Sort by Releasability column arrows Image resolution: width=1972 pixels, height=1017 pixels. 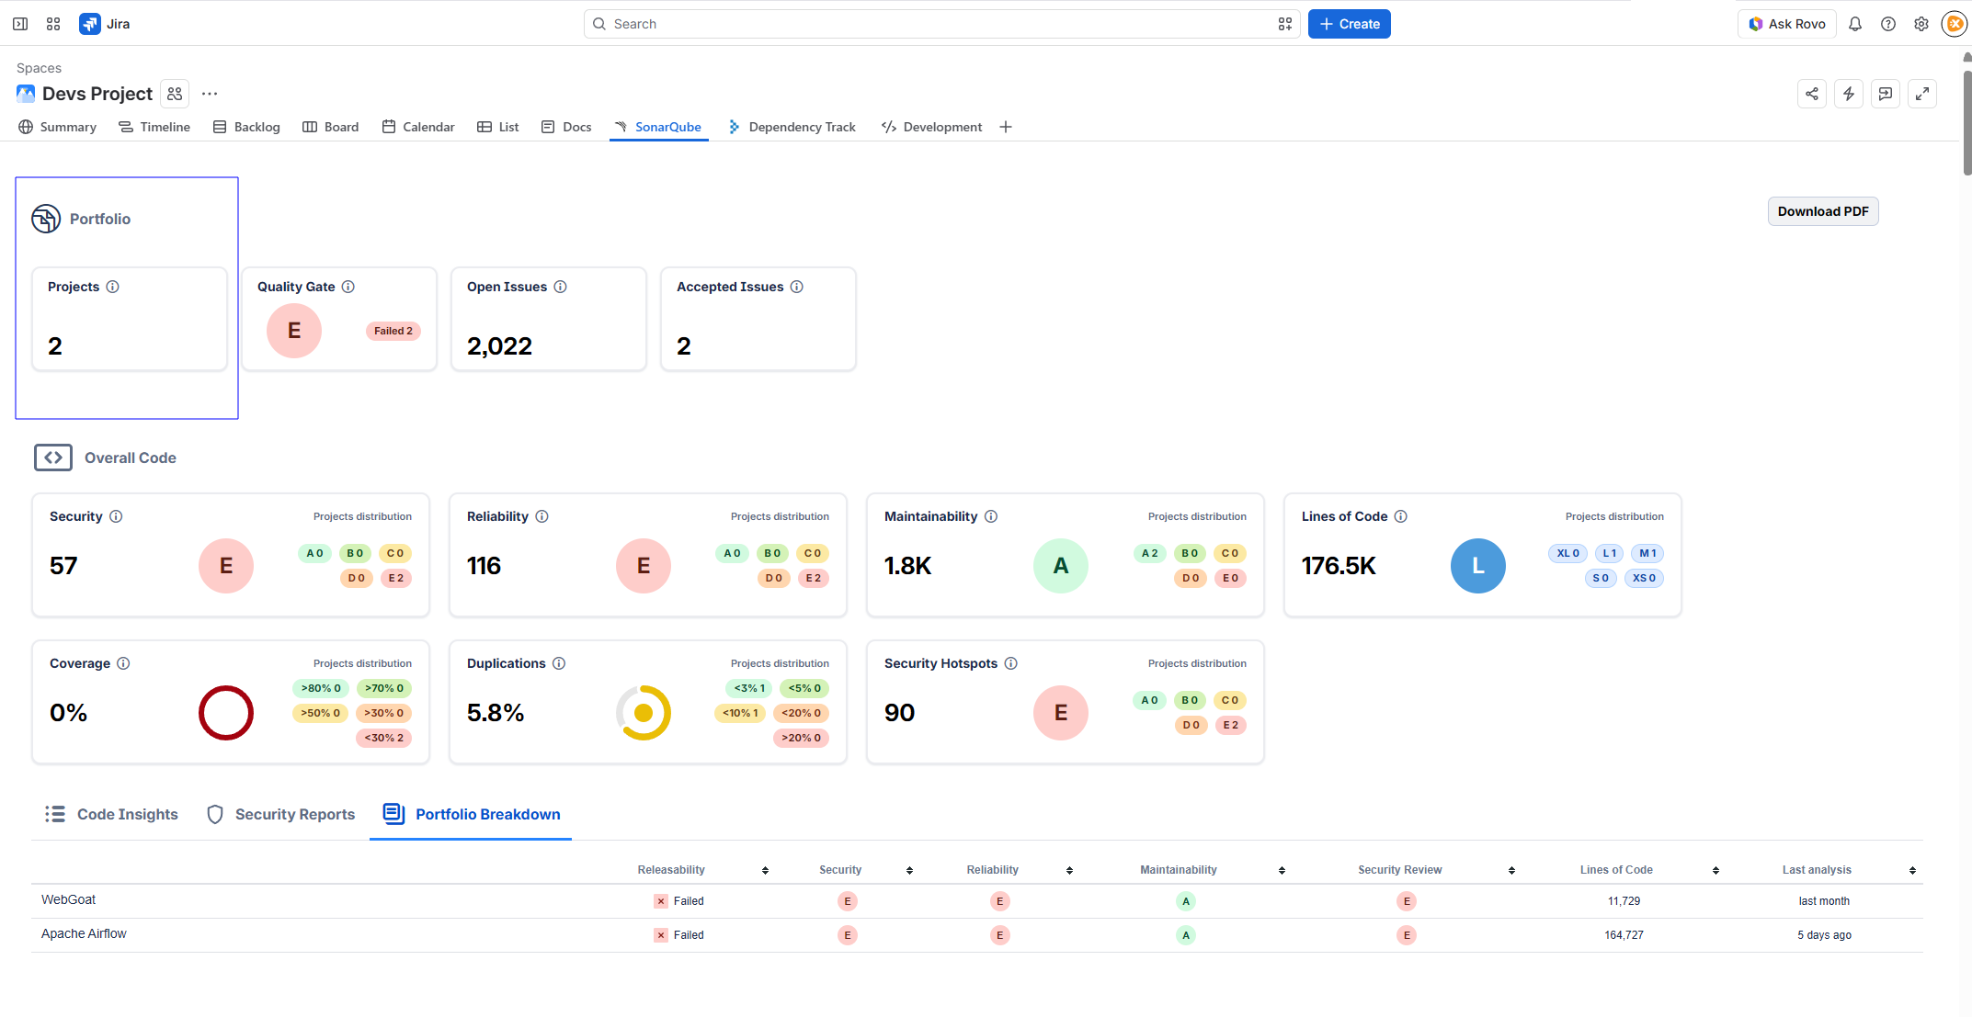click(765, 870)
